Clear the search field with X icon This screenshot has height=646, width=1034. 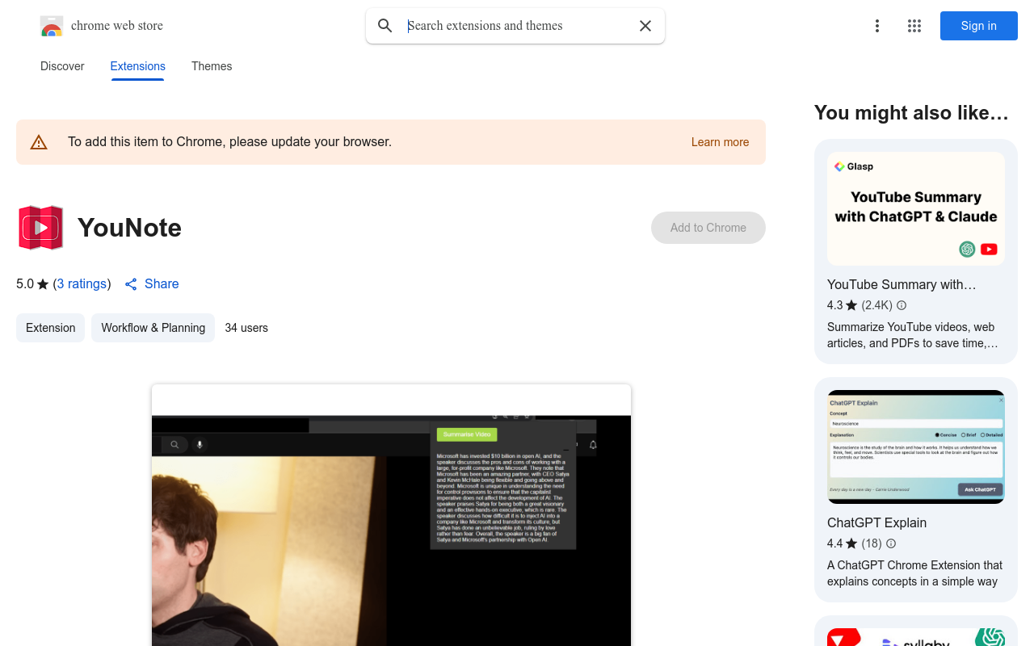click(x=645, y=26)
